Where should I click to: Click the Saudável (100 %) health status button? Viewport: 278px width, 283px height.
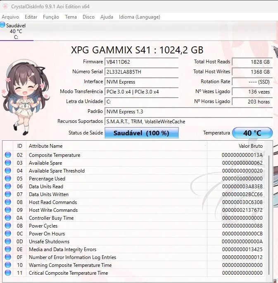pyautogui.click(x=142, y=133)
